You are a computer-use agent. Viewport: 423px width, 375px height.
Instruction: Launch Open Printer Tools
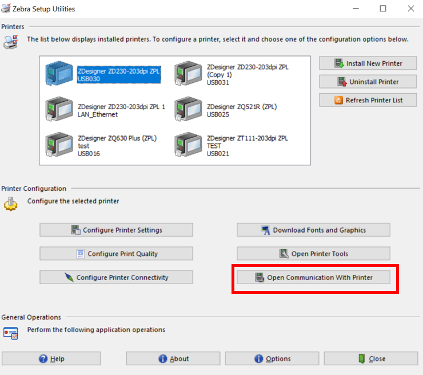coord(313,254)
